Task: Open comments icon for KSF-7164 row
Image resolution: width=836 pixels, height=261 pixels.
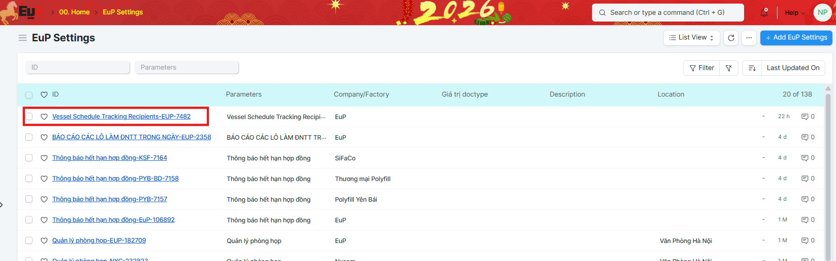Action: tap(805, 158)
